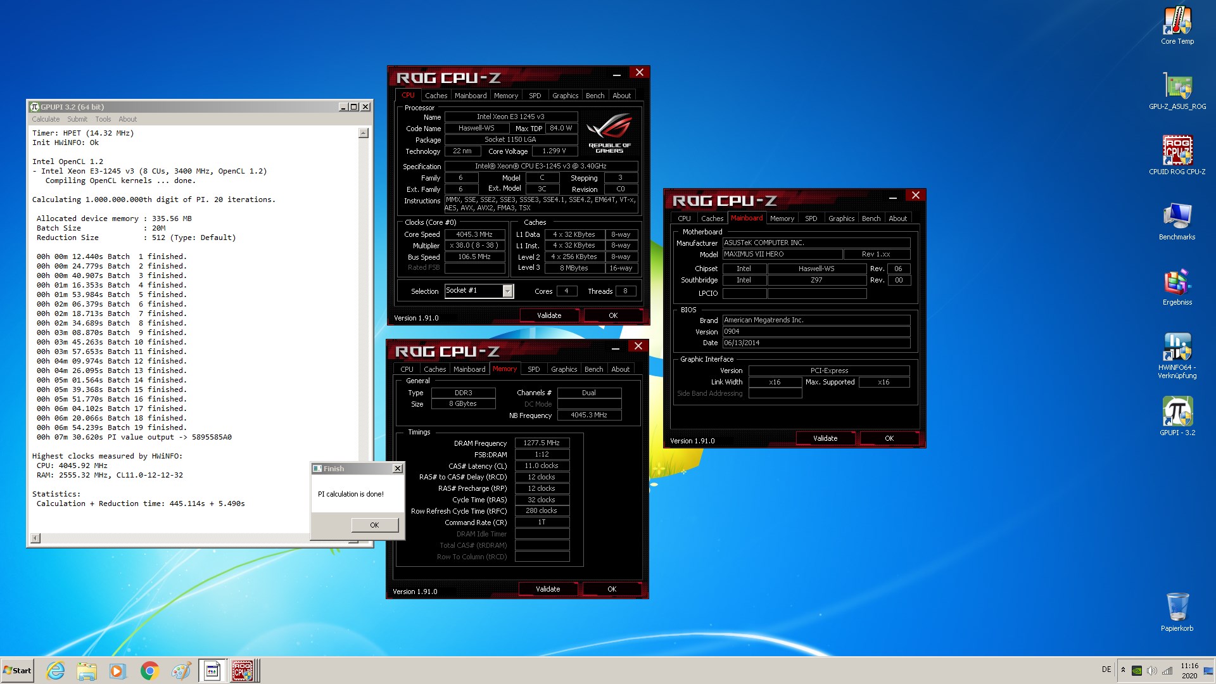
Task: Open NVIDIA tray icon
Action: tap(1137, 671)
